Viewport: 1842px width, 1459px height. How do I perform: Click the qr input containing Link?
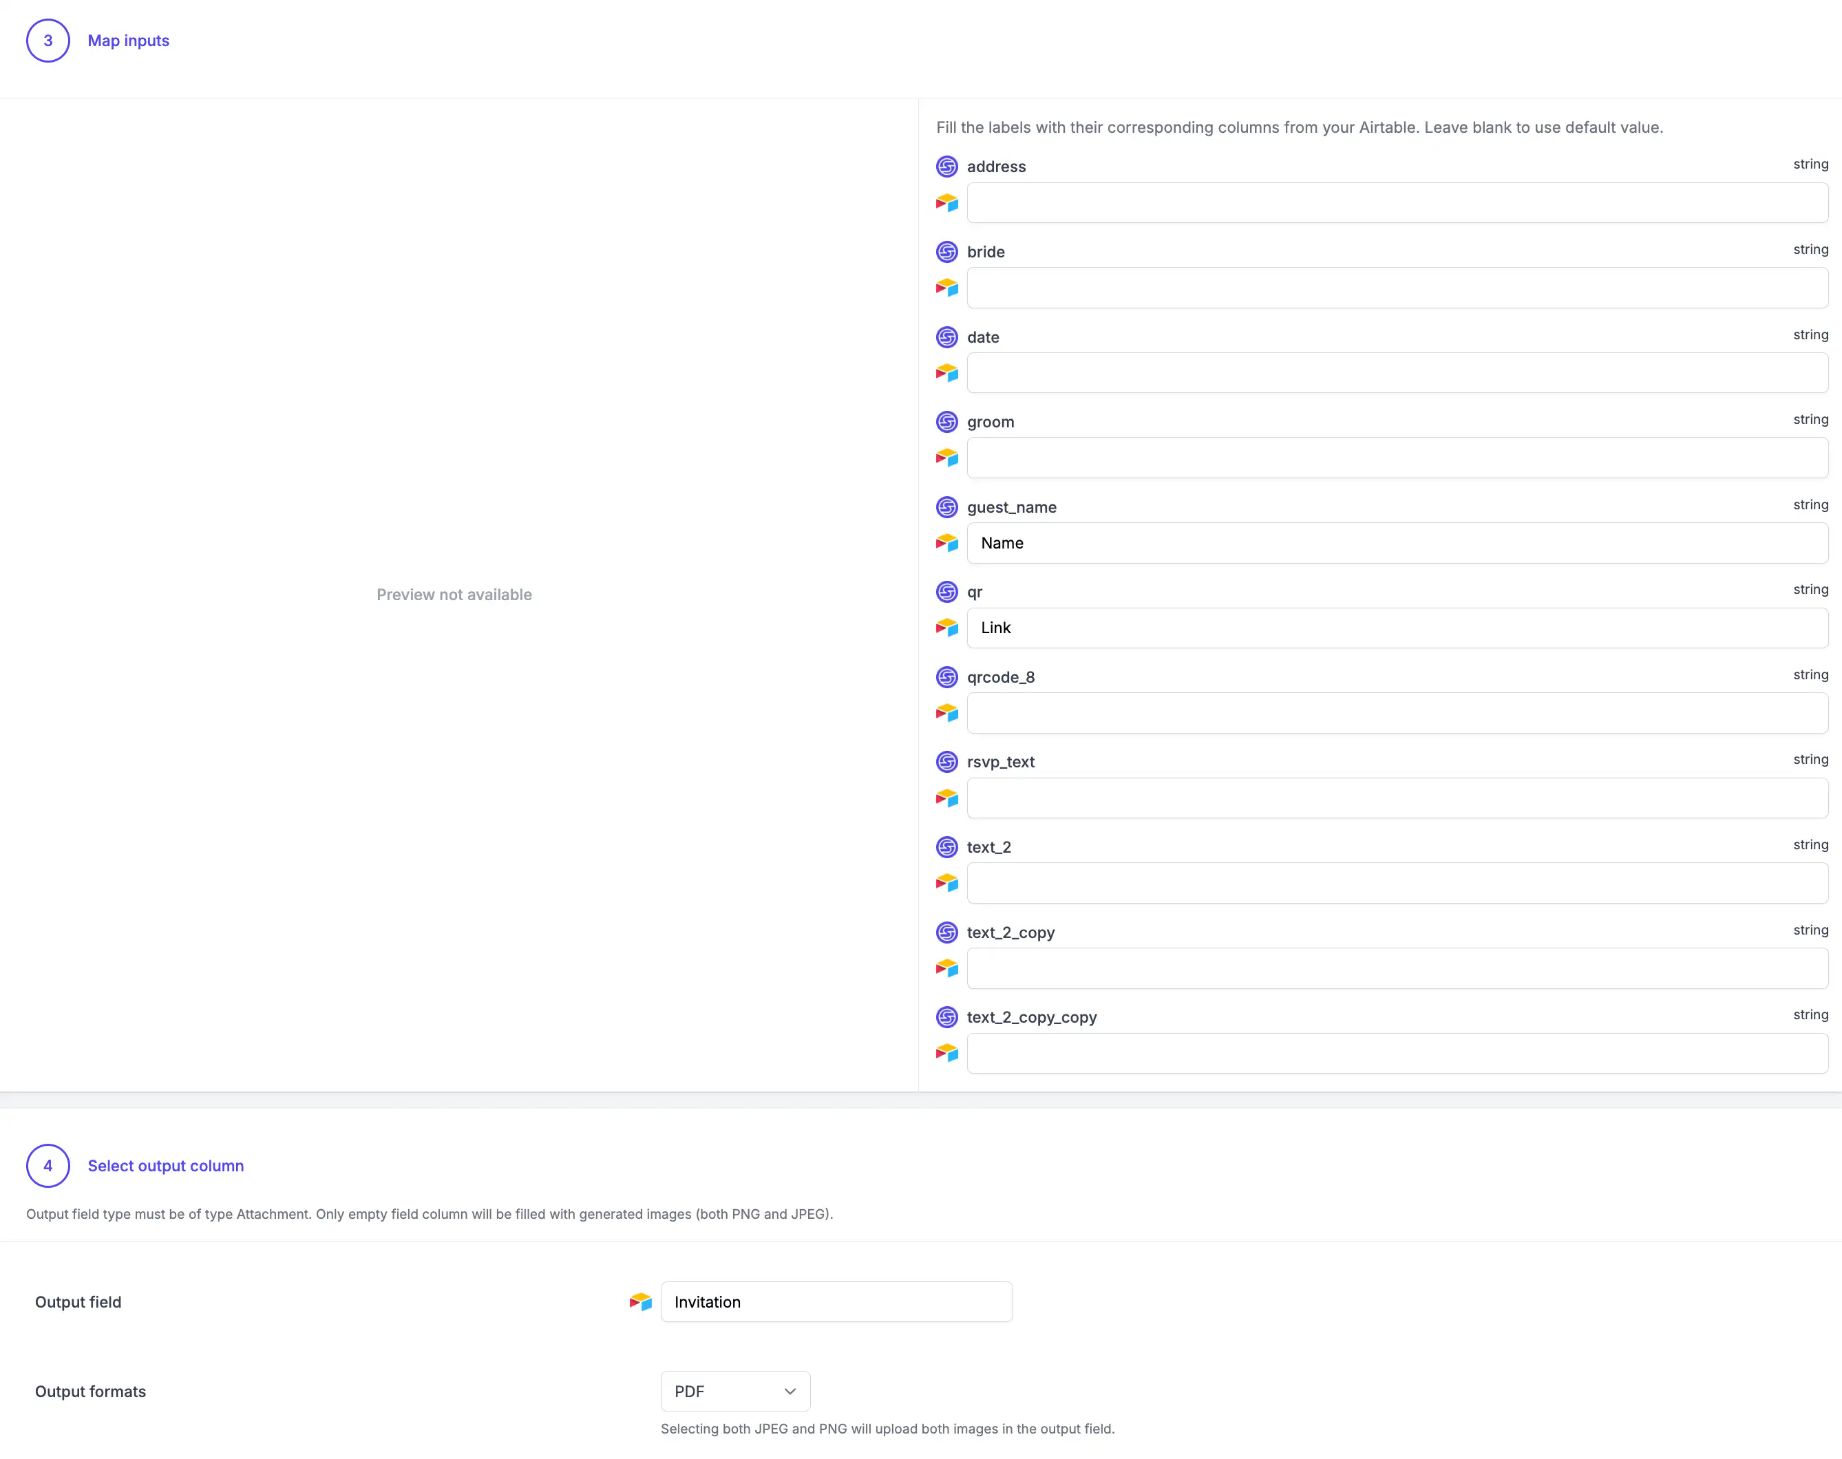click(1397, 628)
